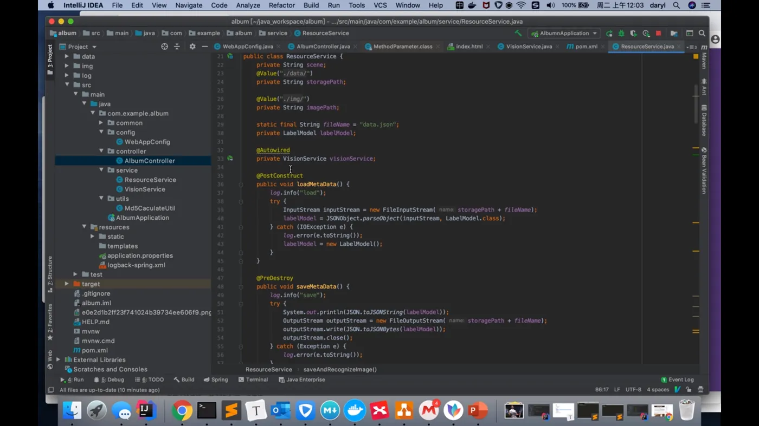Toggle the Structure side tool window
The height and width of the screenshot is (426, 759).
(x=50, y=274)
